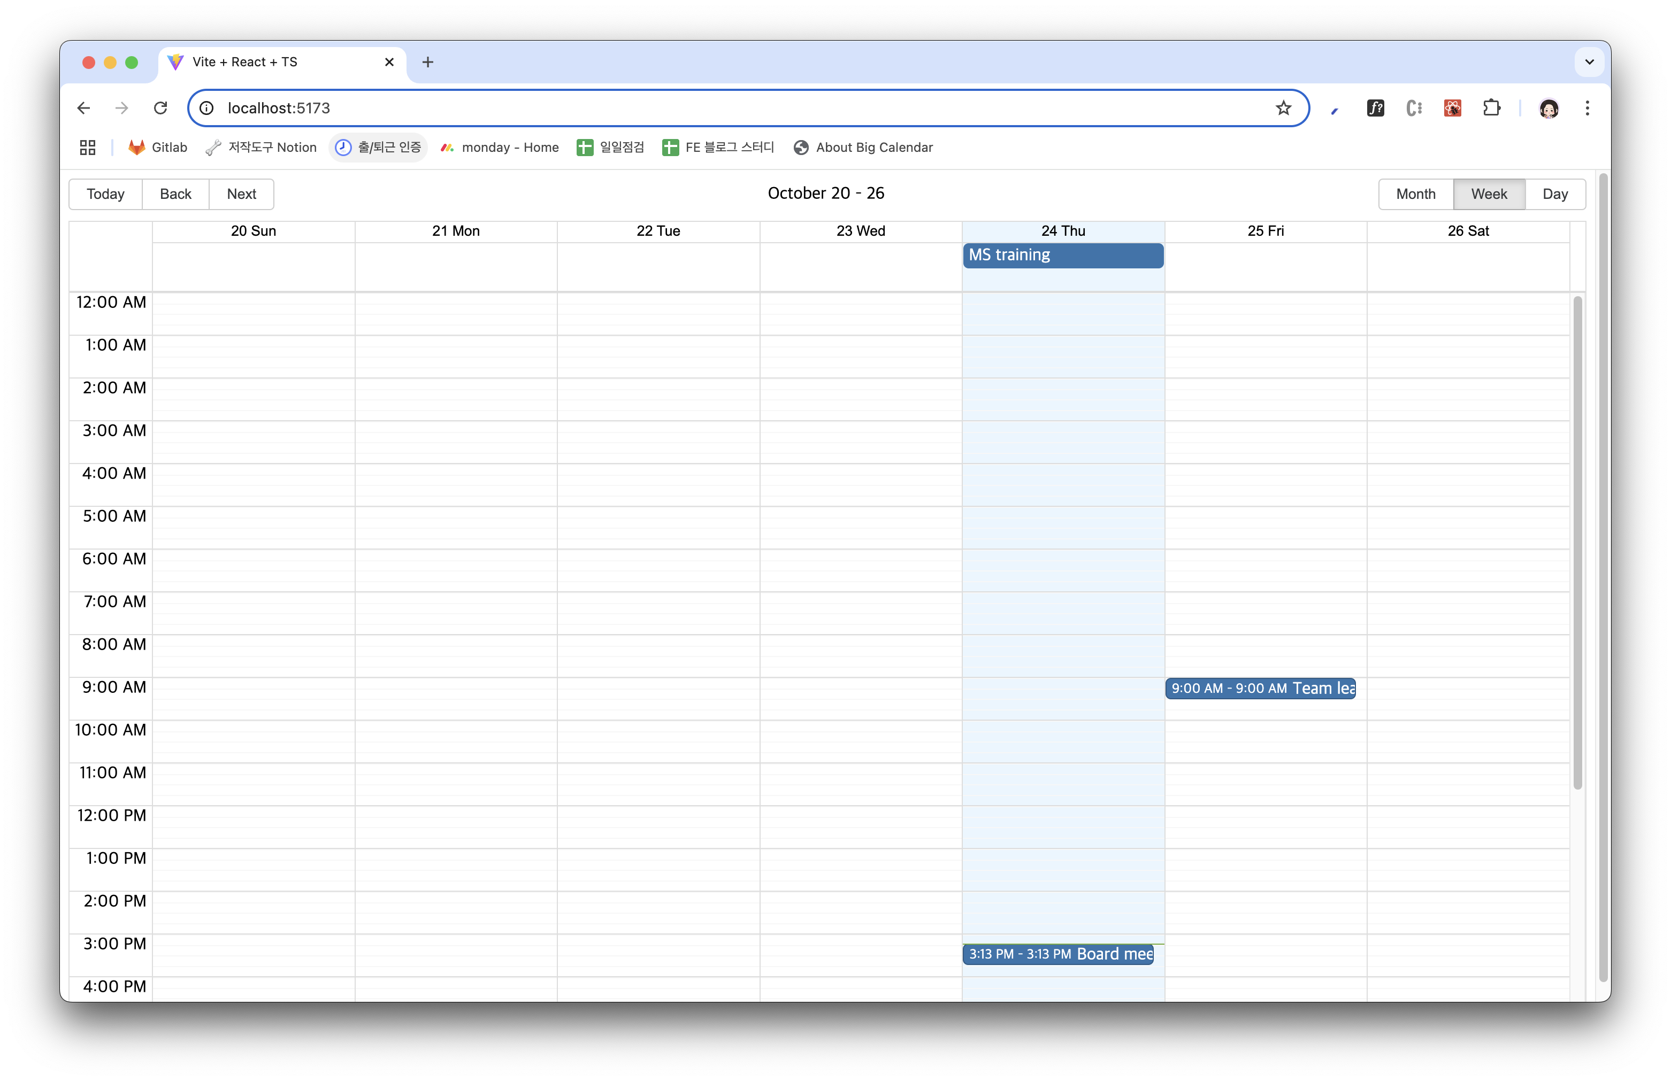Click the site information icon in address bar
This screenshot has width=1671, height=1081.
206,108
